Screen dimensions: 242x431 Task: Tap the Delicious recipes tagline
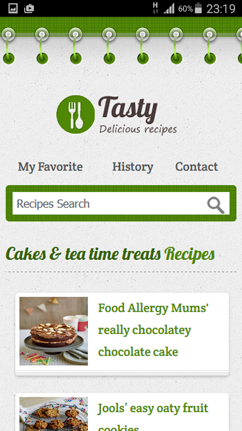(138, 129)
